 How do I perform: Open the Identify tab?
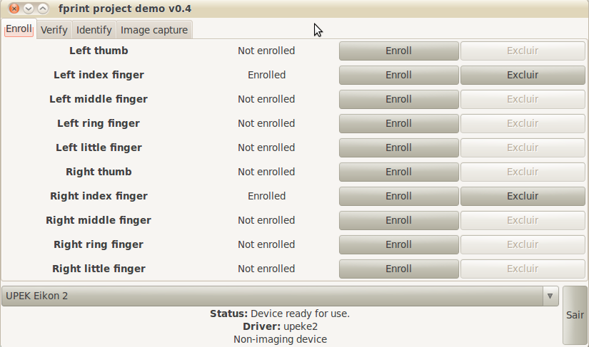click(94, 30)
